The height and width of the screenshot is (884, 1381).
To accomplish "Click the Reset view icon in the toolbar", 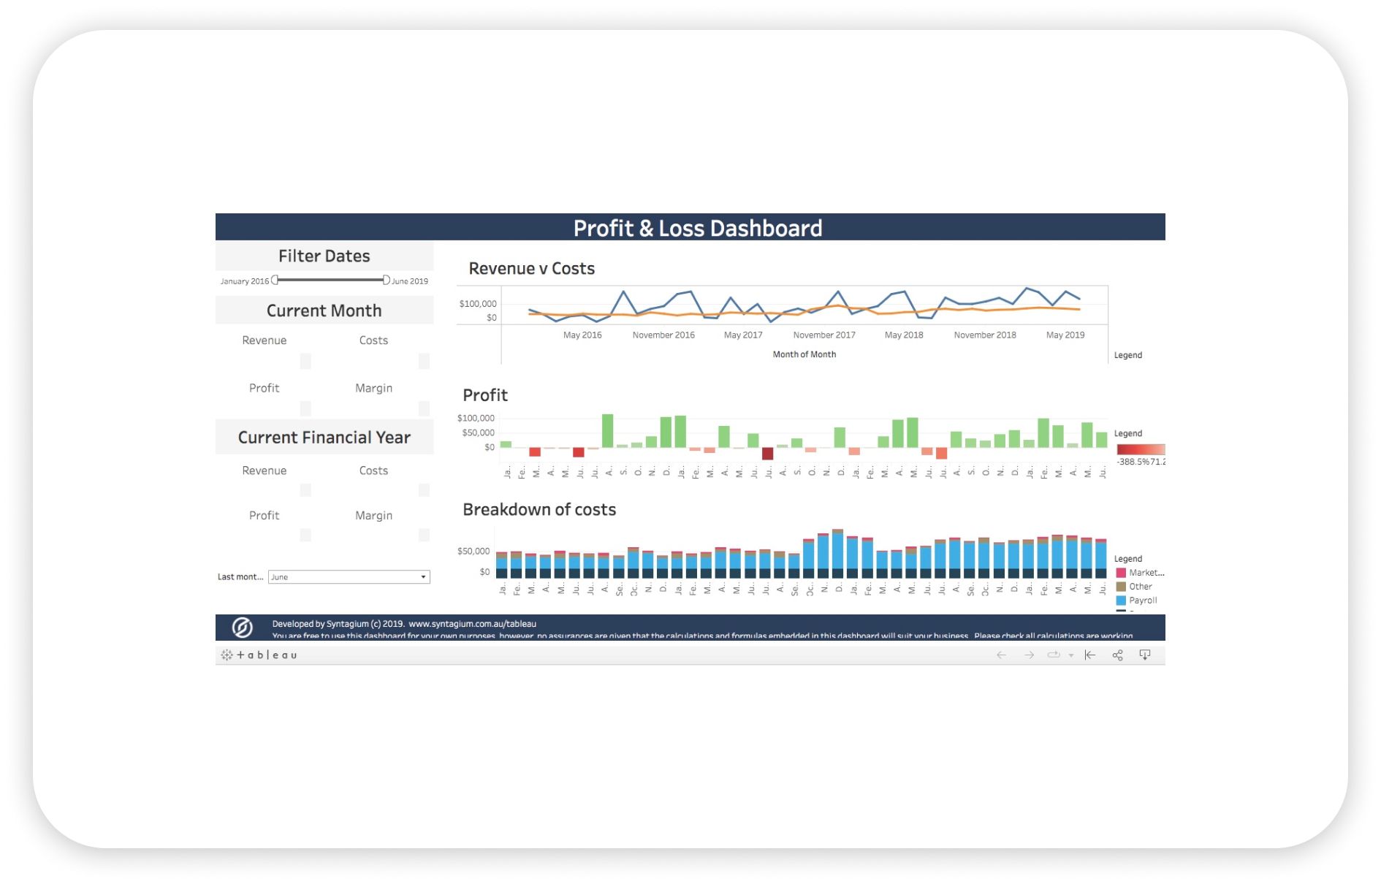I will click(1090, 655).
